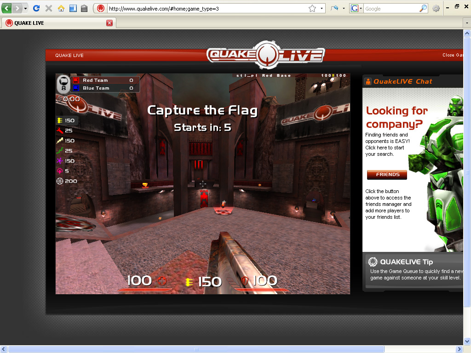Click the horizontal scrollbar thumb
This screenshot has width=471, height=353.
tap(196, 349)
